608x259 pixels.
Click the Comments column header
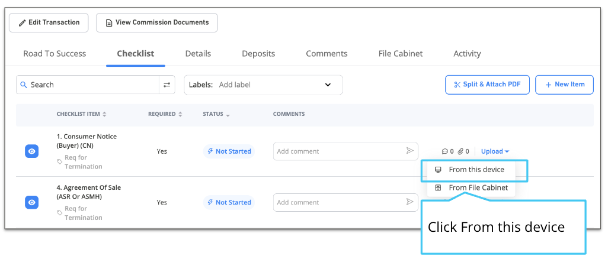(289, 114)
